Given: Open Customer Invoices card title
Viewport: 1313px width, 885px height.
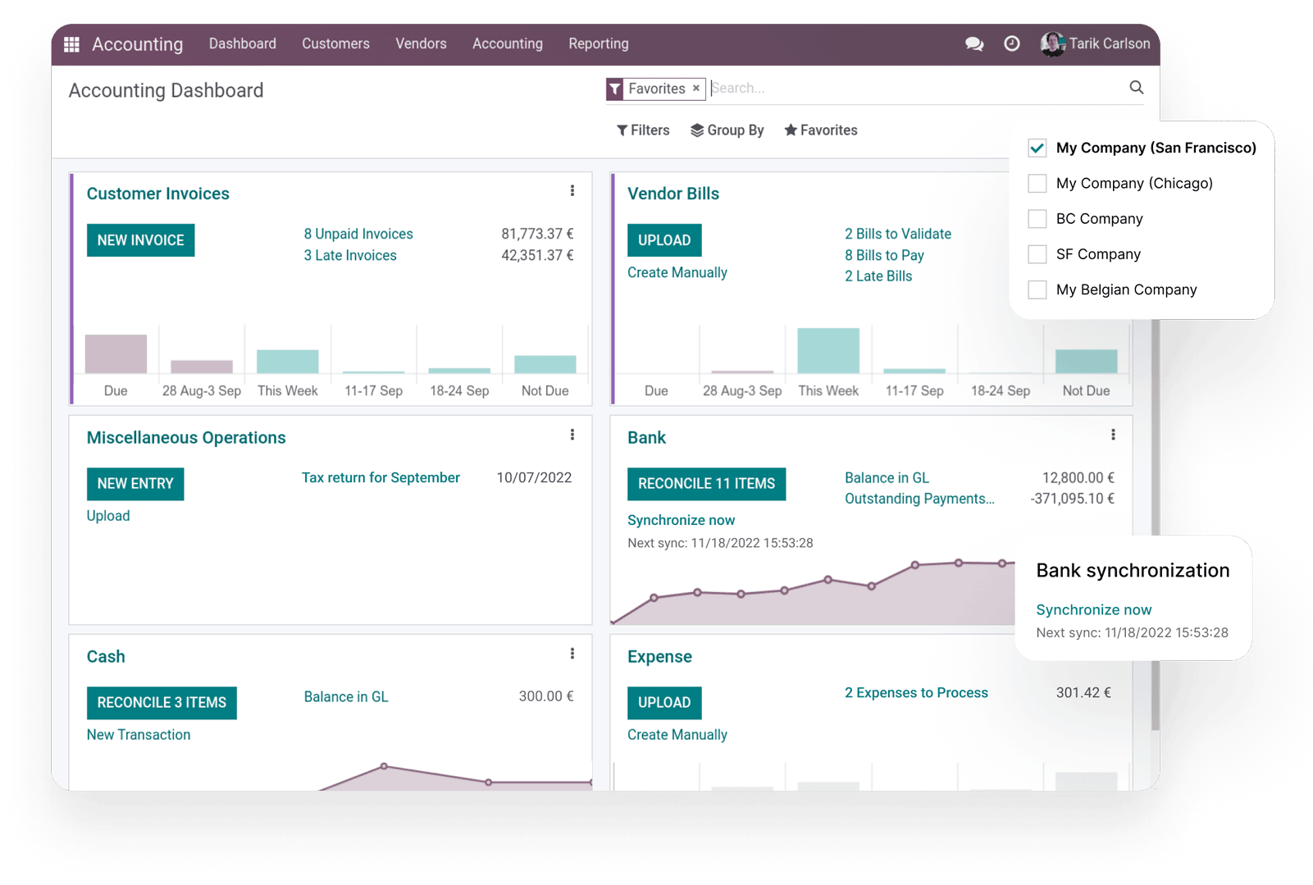Looking at the screenshot, I should pos(158,194).
